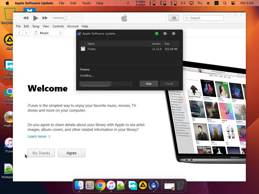Click the 205.68 MB size cell
The image size is (259, 194).
171,49
